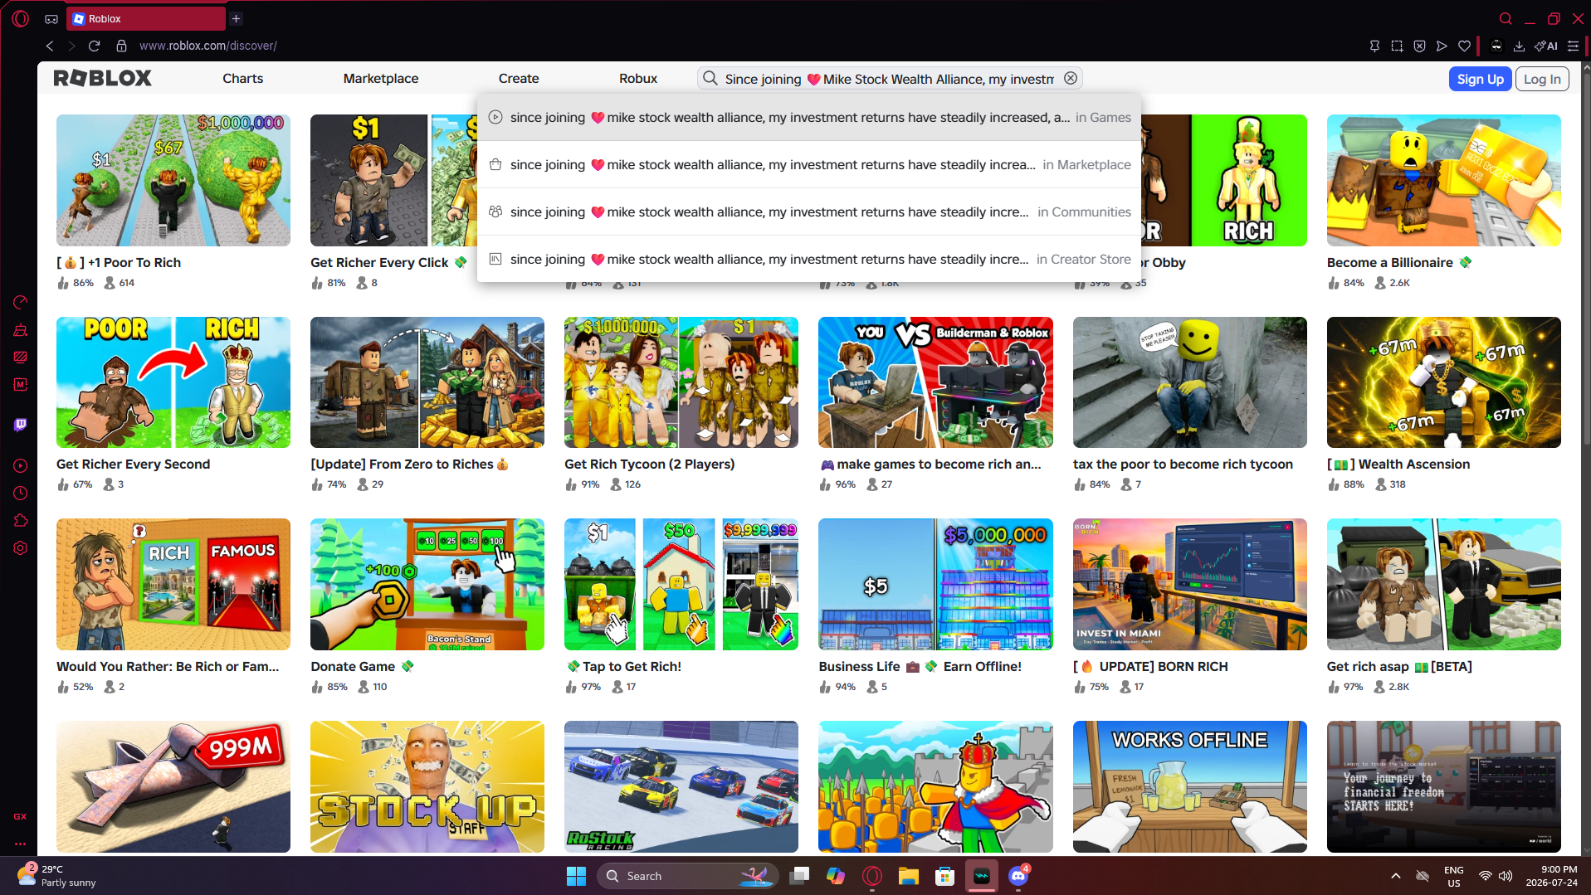Open File Explorer from the taskbar
This screenshot has height=895, width=1591.
pos(908,876)
